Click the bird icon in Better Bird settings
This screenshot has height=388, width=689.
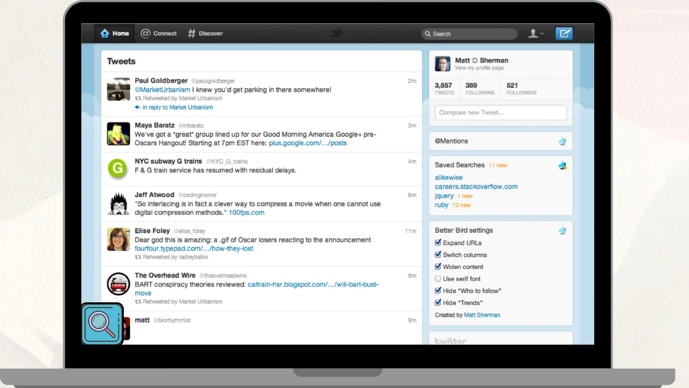[x=562, y=231]
